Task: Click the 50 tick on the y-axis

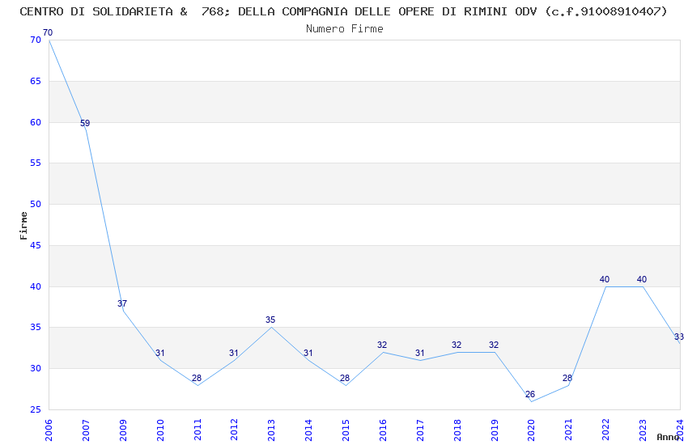Action: 36,205
